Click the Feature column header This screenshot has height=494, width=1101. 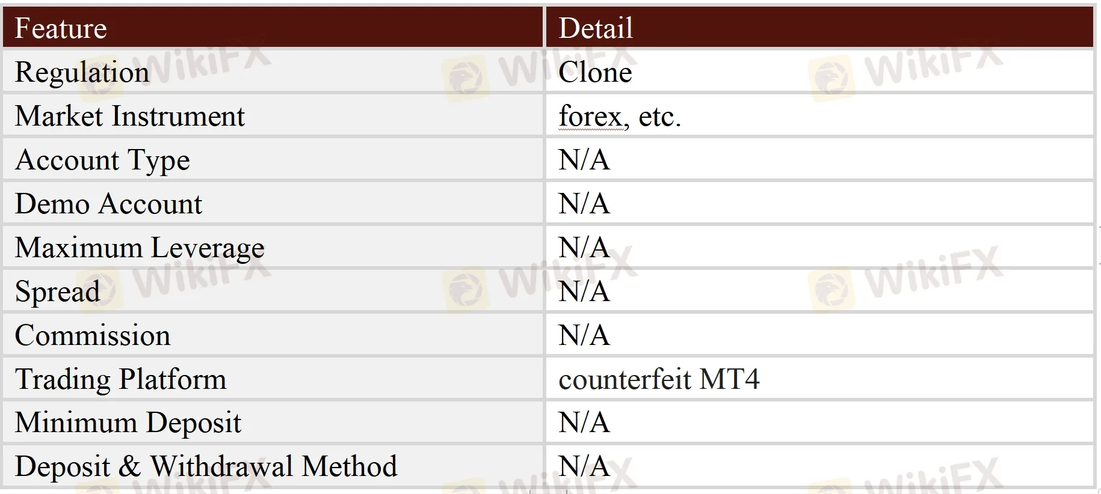[x=273, y=28]
